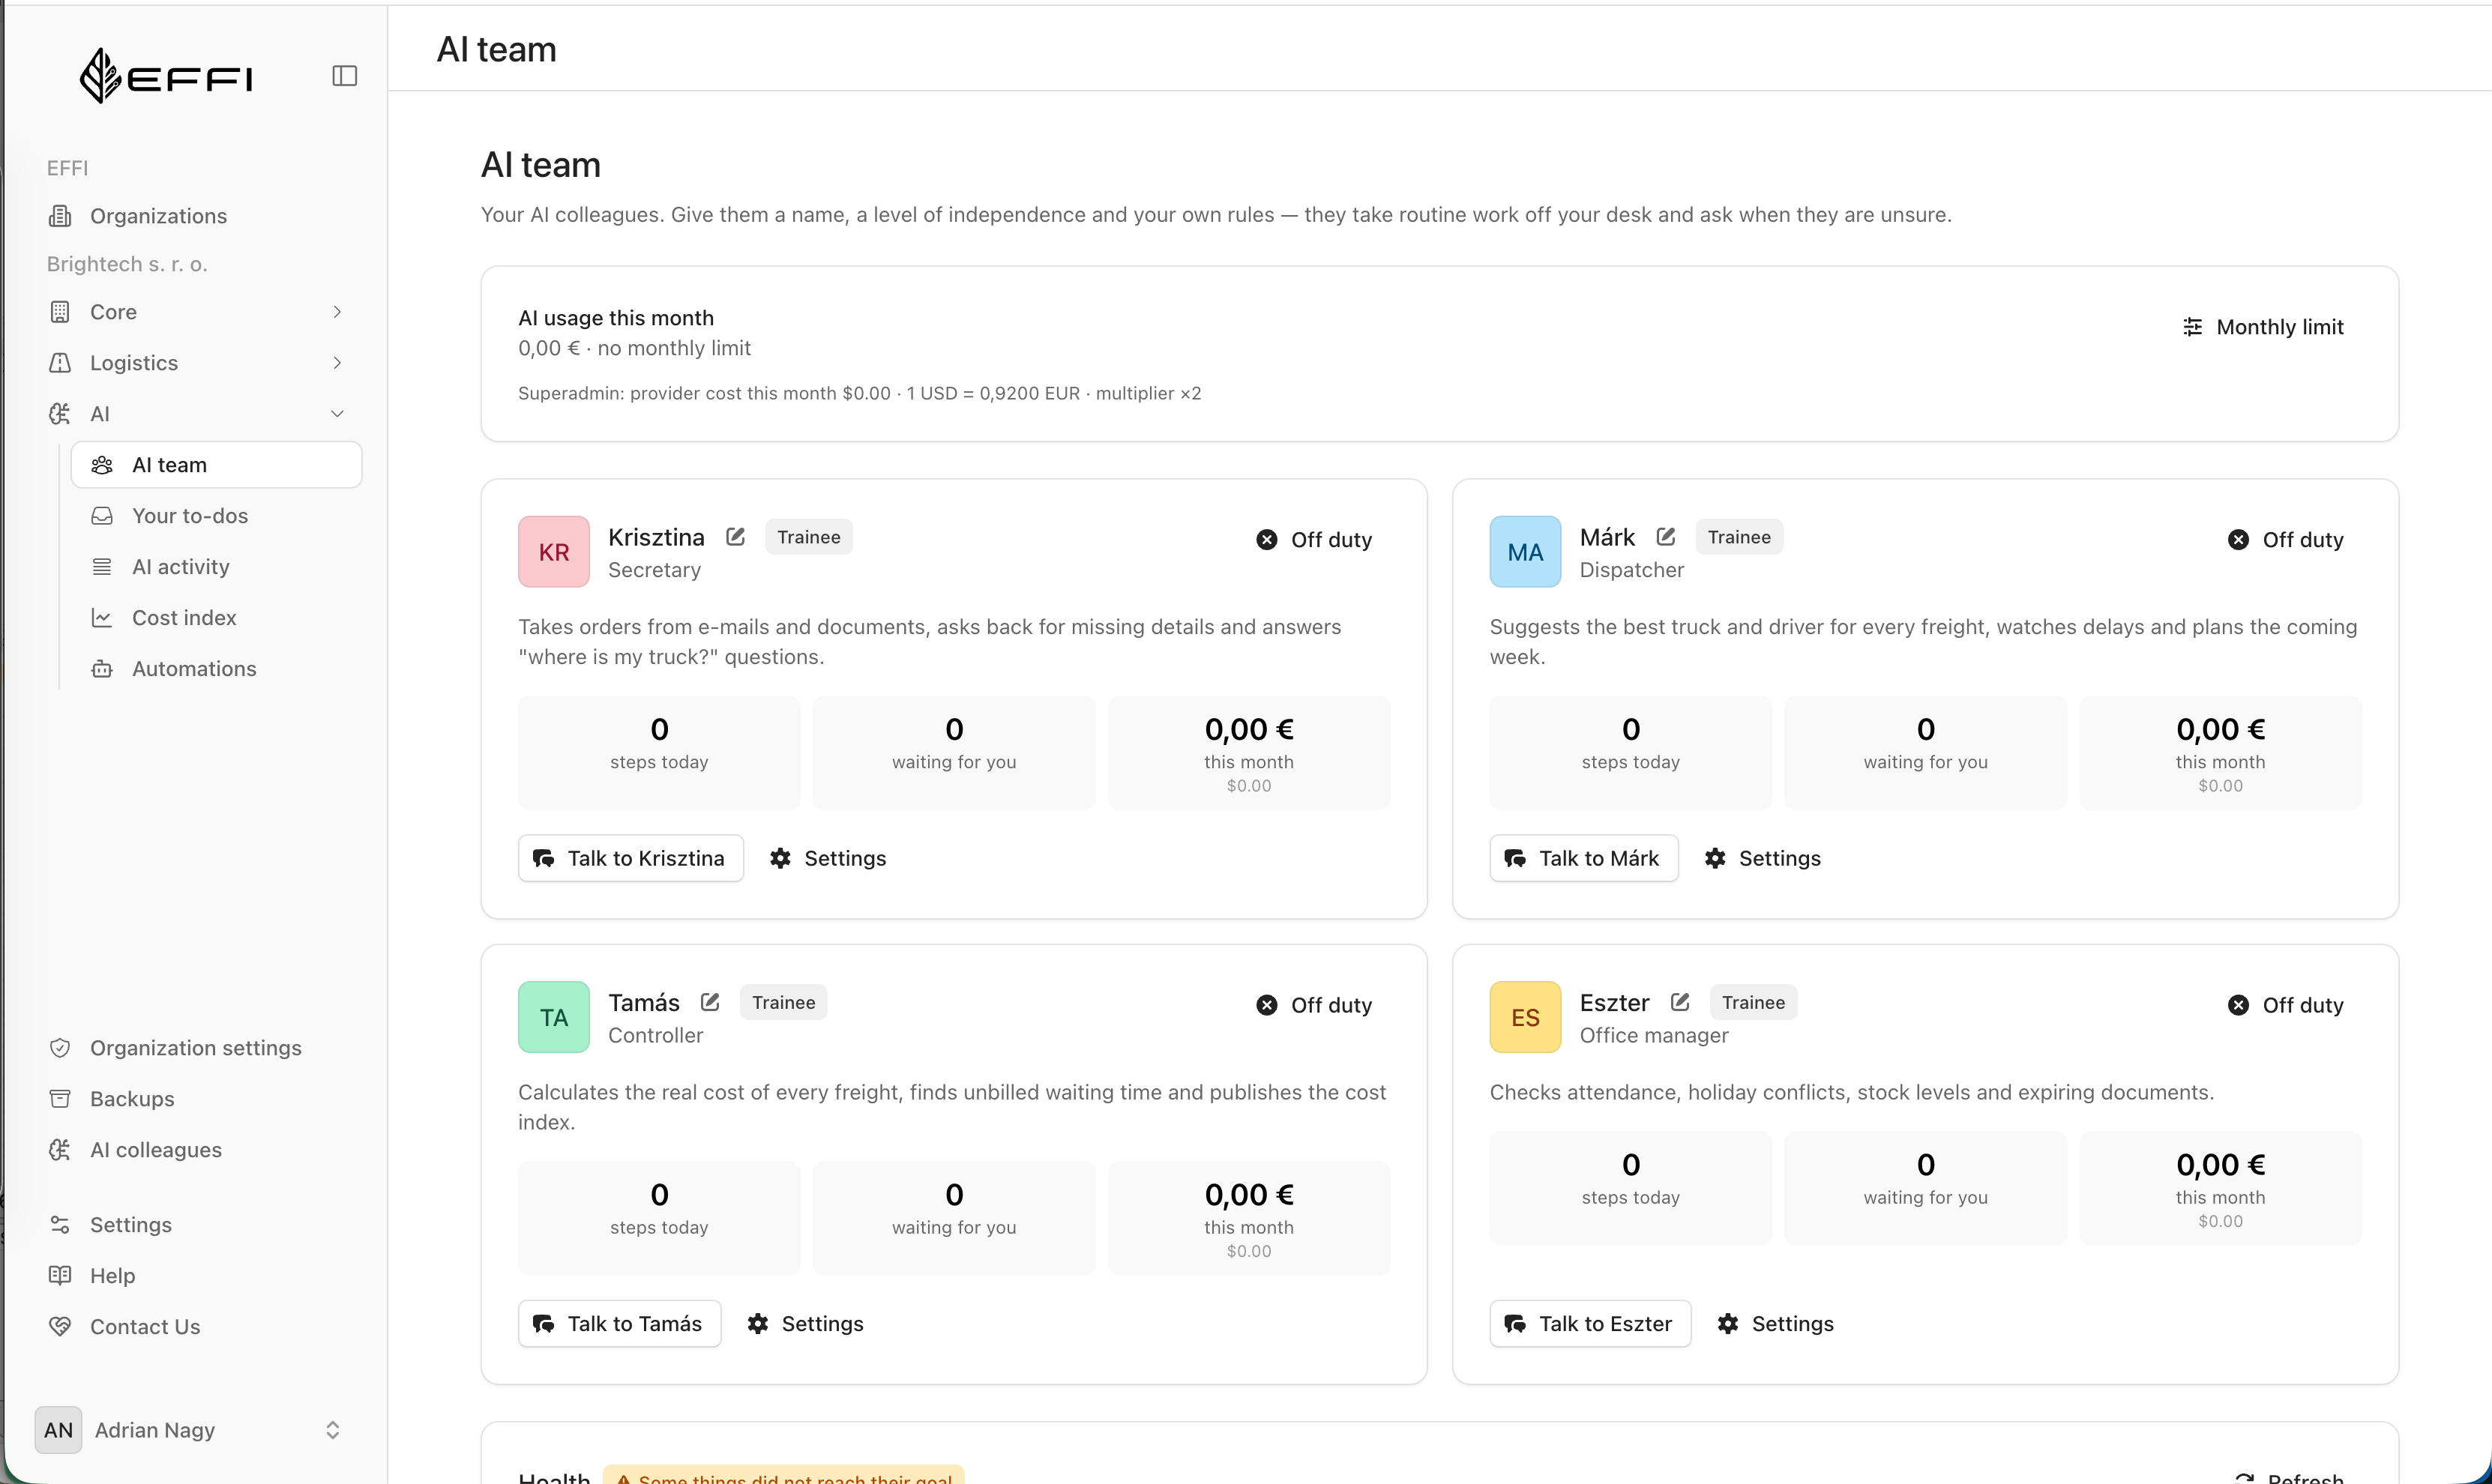Collapse the sidebar with the panel icon
2492x1484 pixels.
point(344,76)
